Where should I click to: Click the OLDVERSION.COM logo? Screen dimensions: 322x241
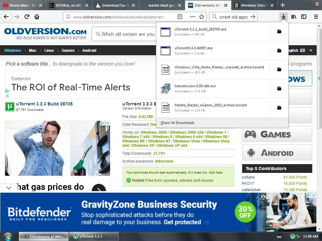tap(45, 34)
